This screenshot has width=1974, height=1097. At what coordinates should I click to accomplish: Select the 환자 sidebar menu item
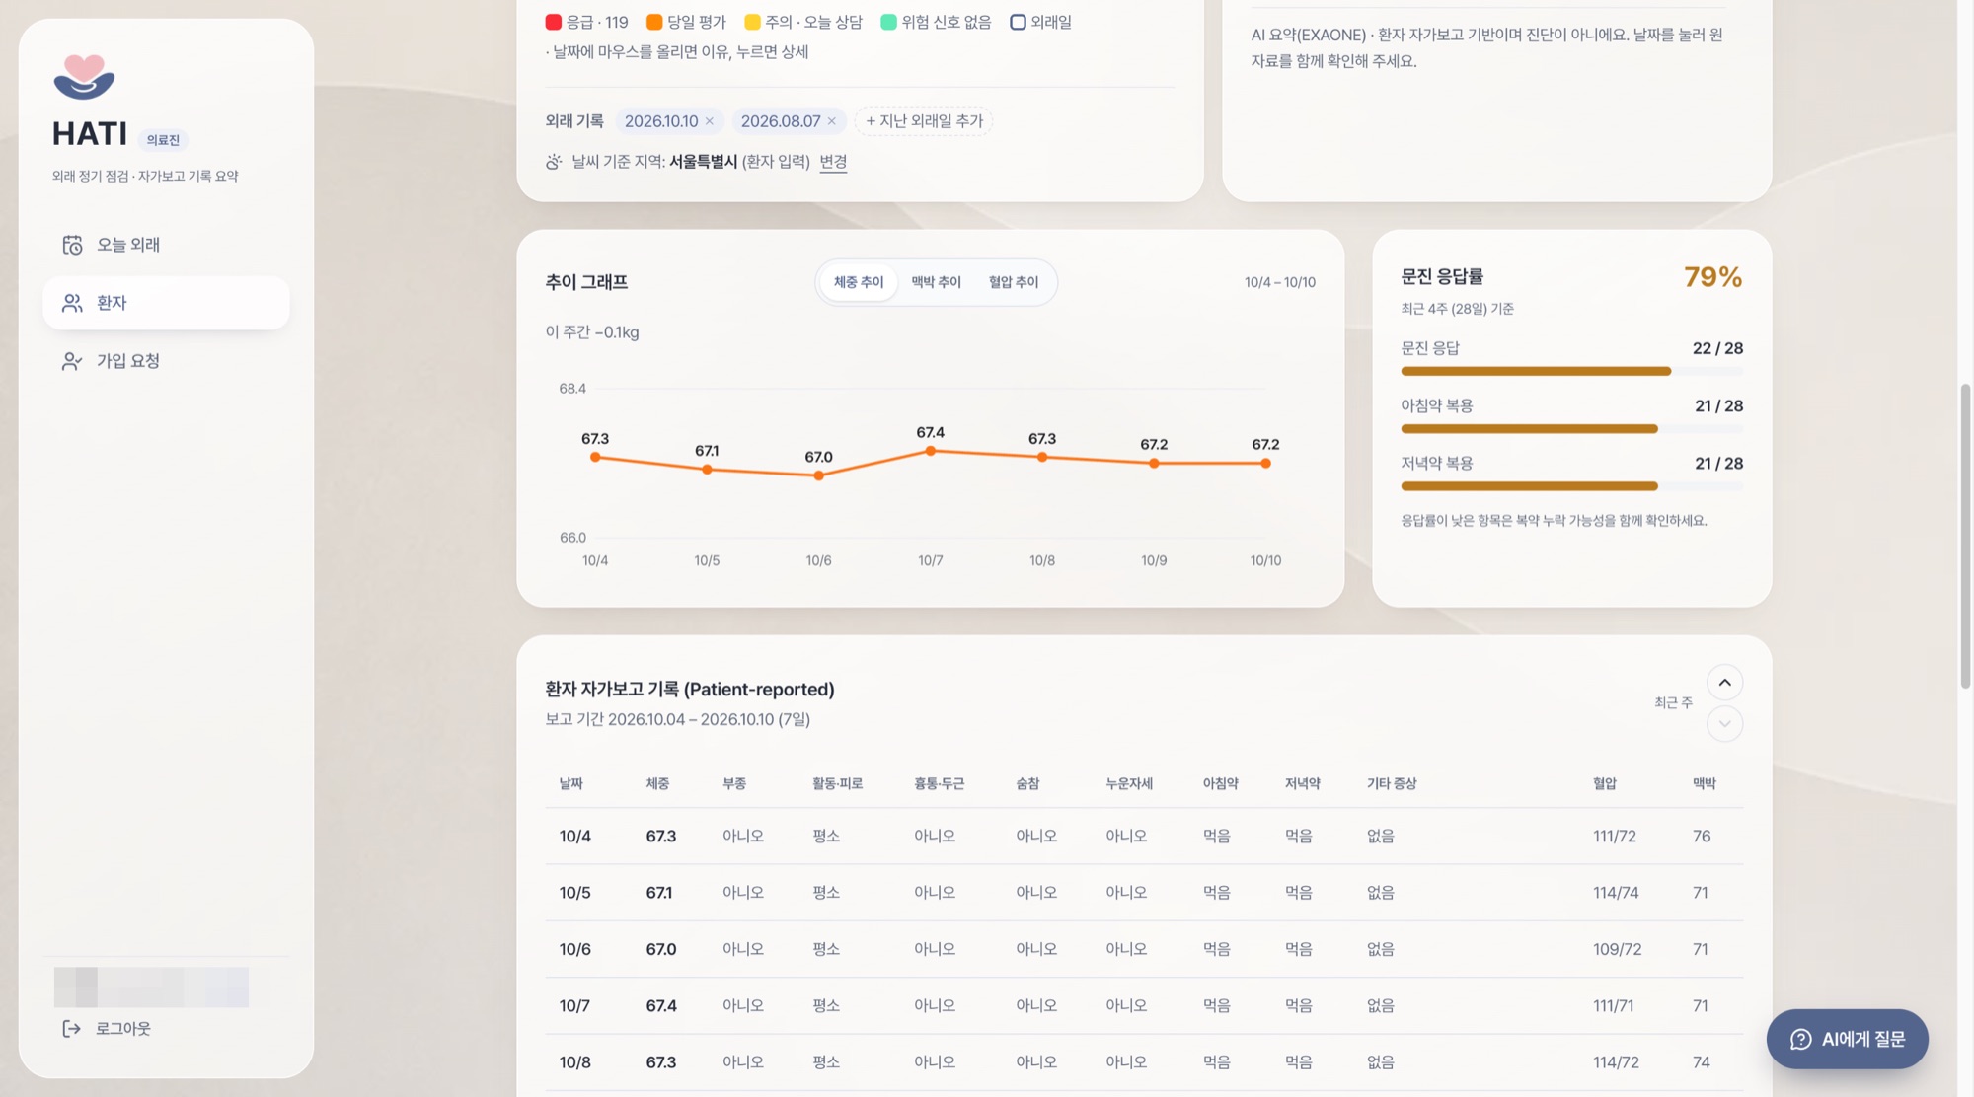tap(166, 303)
